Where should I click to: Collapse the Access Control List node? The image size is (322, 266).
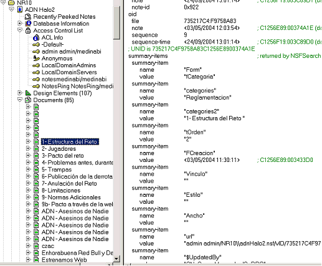tap(20, 30)
